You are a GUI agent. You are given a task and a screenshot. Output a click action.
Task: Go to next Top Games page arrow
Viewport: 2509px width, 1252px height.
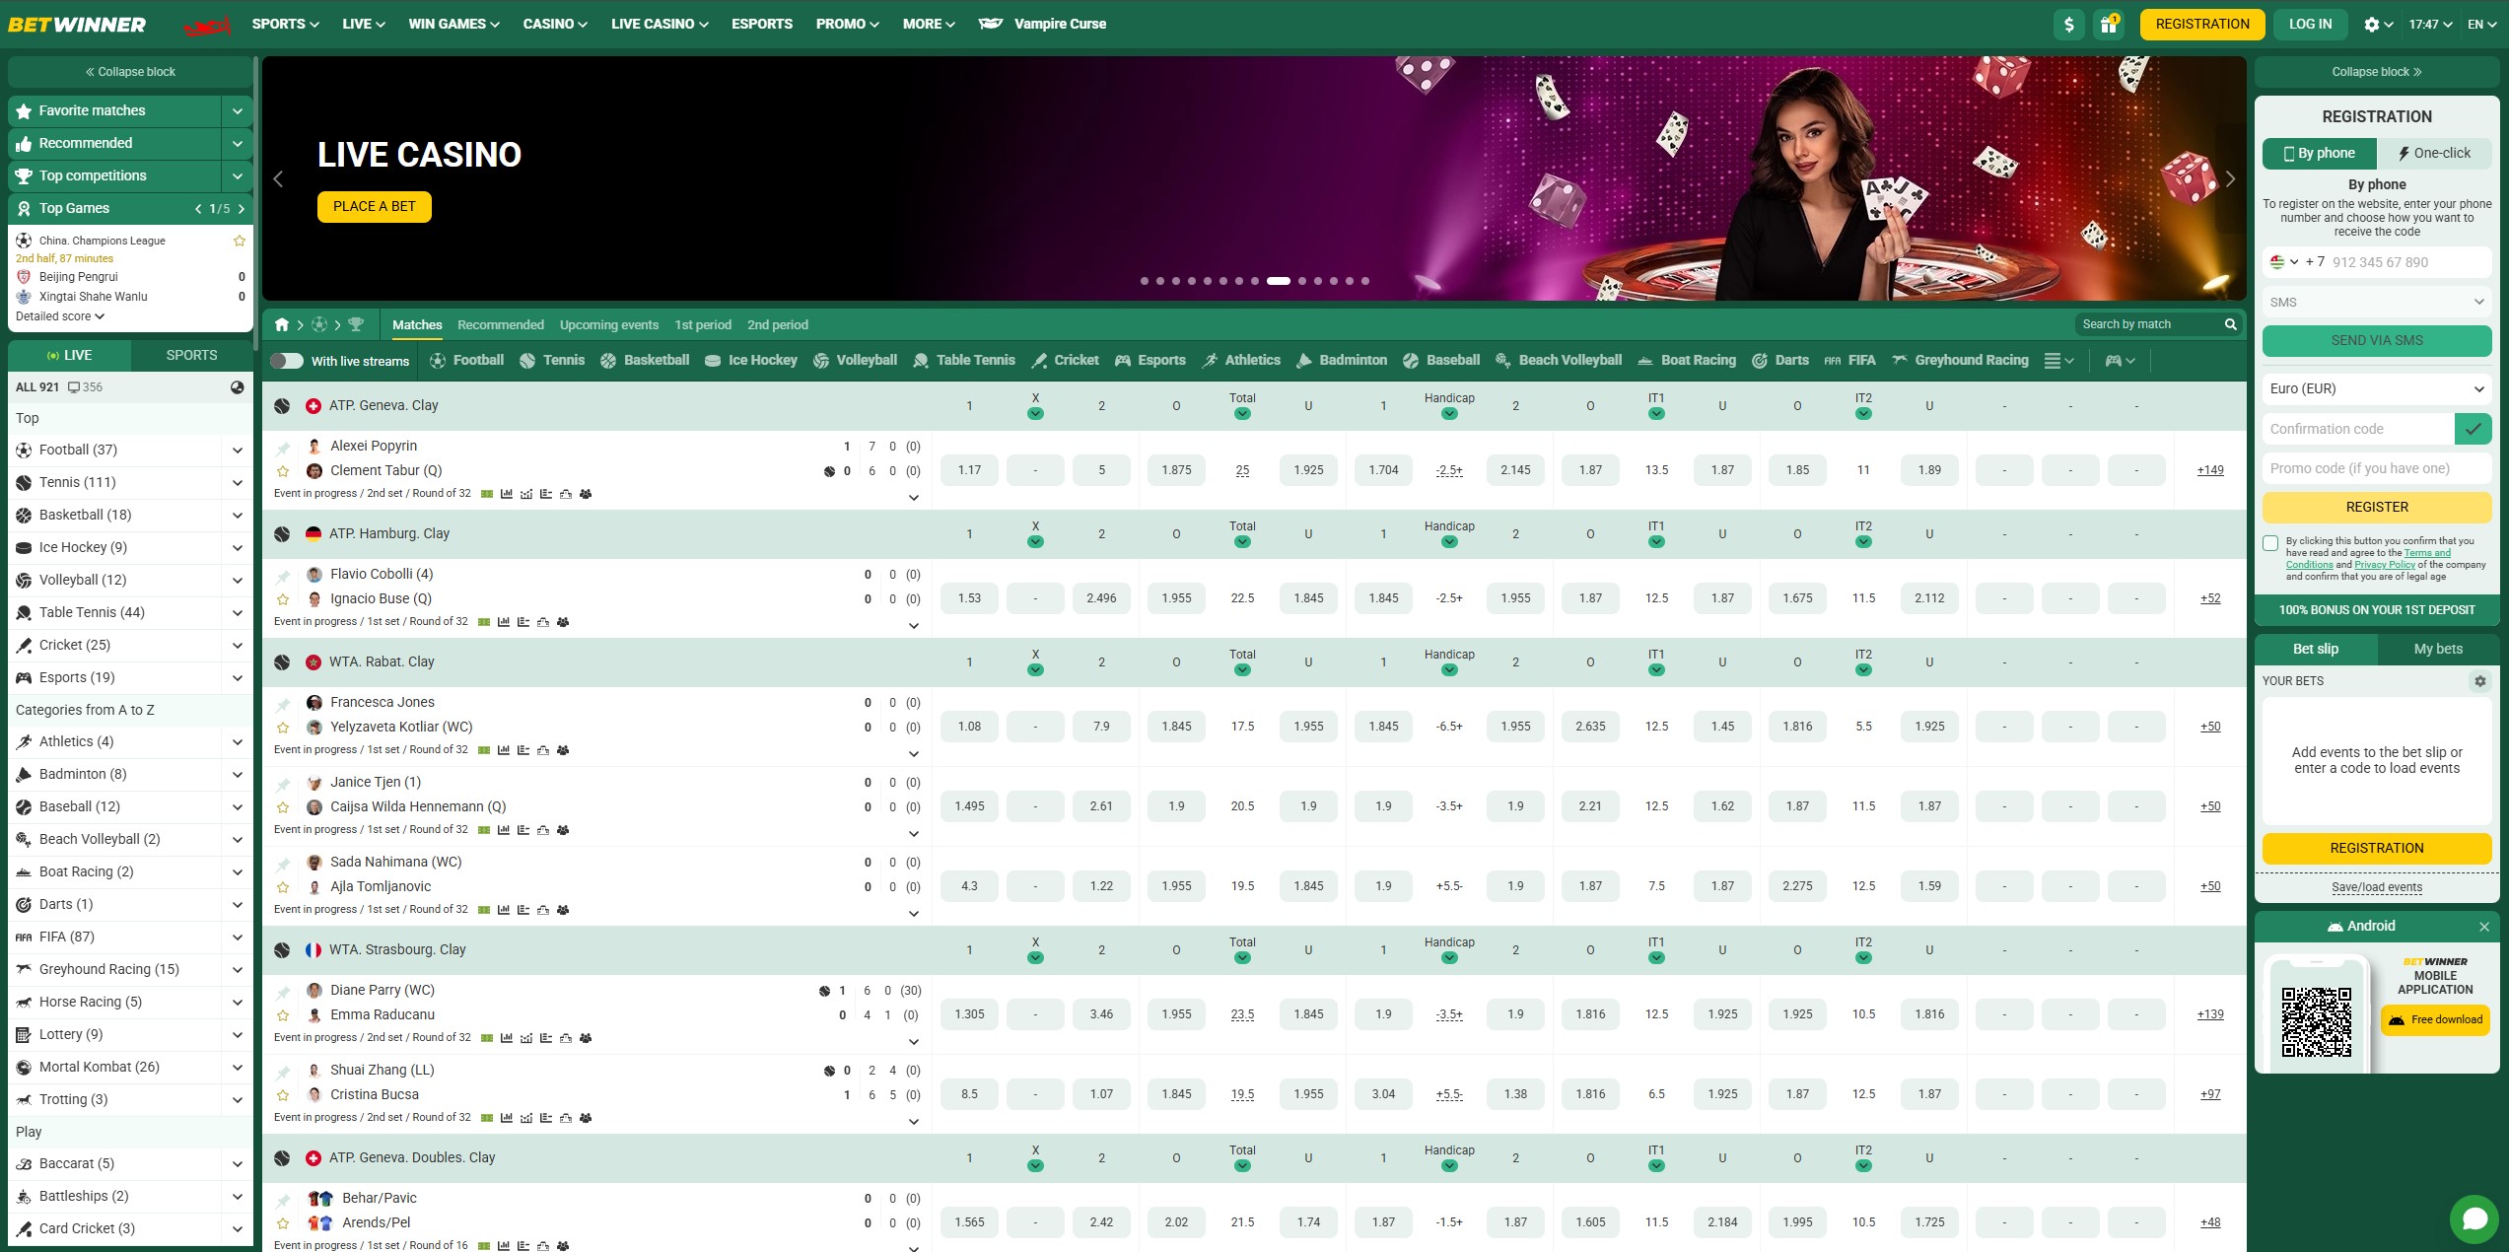pos(241,209)
